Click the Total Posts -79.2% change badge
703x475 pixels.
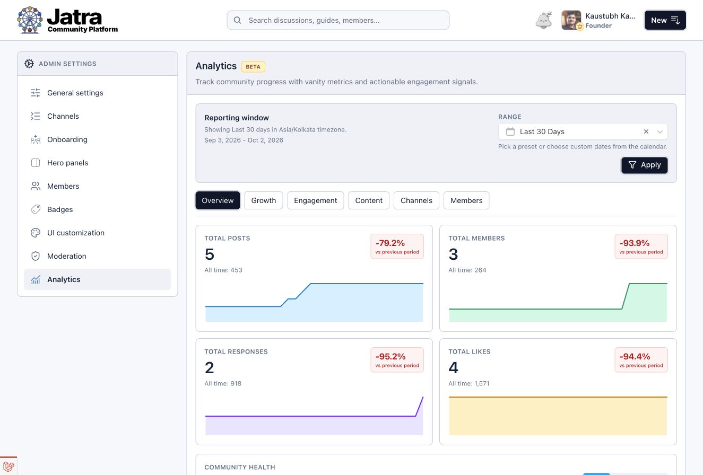[397, 247]
